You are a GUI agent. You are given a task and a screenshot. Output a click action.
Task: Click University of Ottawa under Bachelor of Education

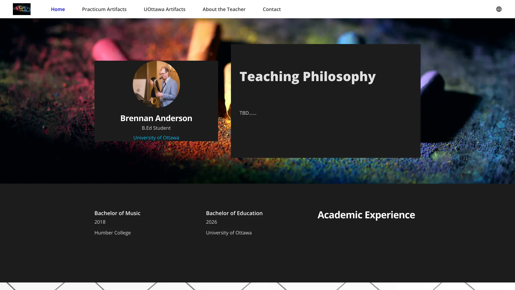(x=229, y=233)
